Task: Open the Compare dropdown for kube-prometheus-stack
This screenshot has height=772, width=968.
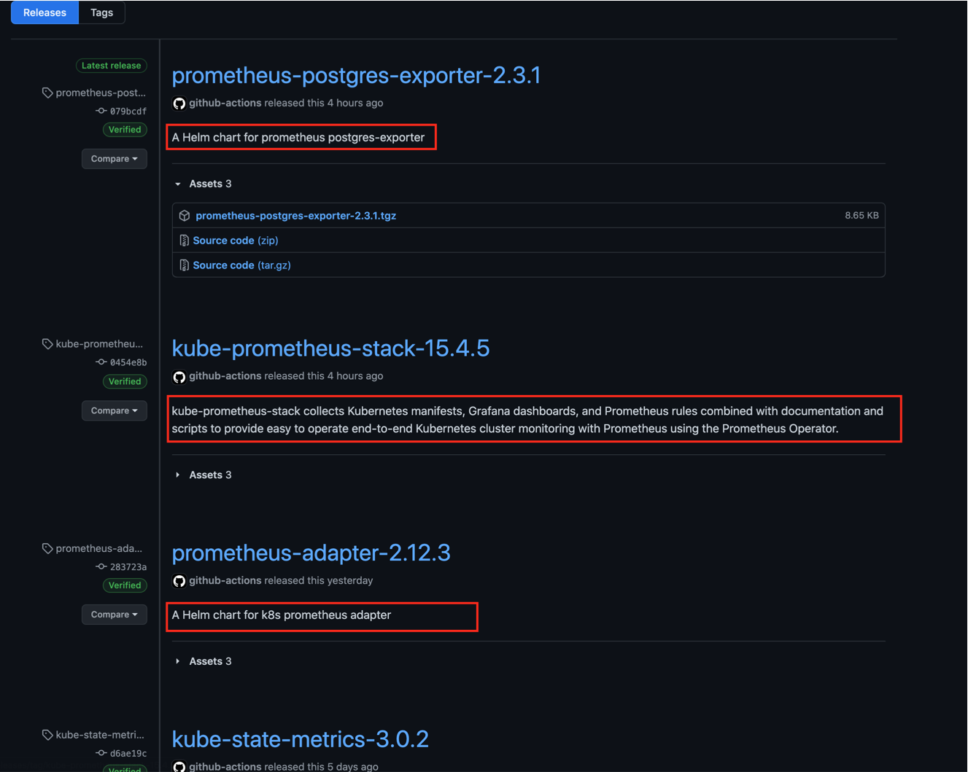Action: [x=115, y=410]
